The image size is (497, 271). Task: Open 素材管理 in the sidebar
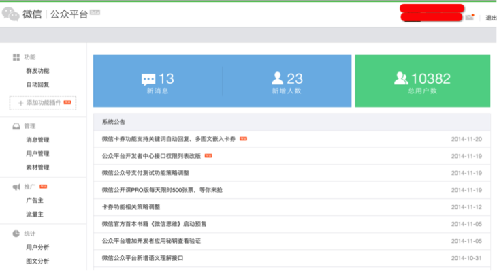point(37,168)
